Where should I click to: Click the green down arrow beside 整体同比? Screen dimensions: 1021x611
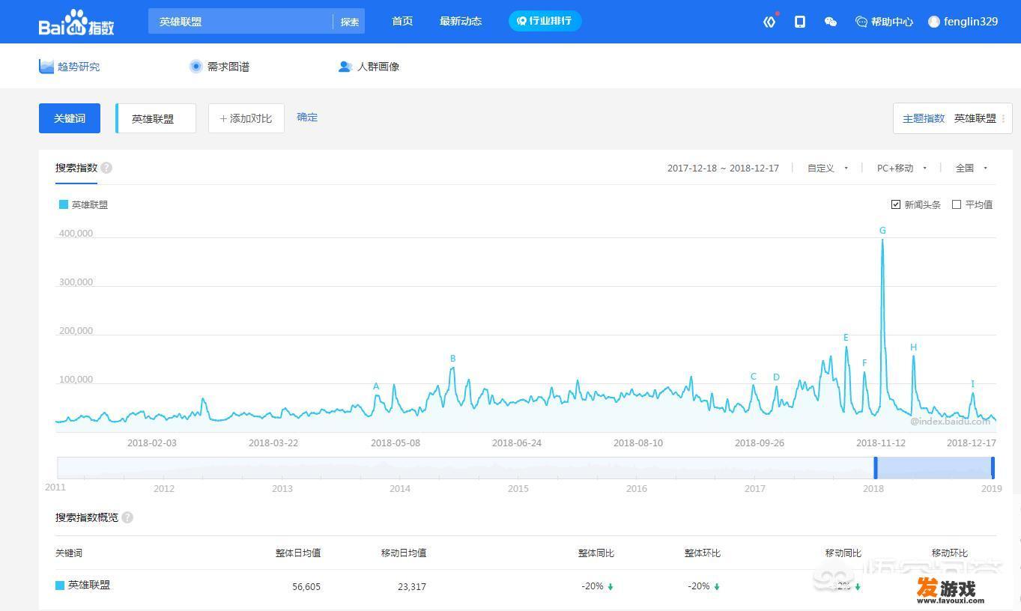[x=611, y=587]
